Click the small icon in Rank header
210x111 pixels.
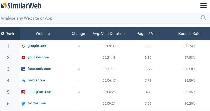coord(3,34)
